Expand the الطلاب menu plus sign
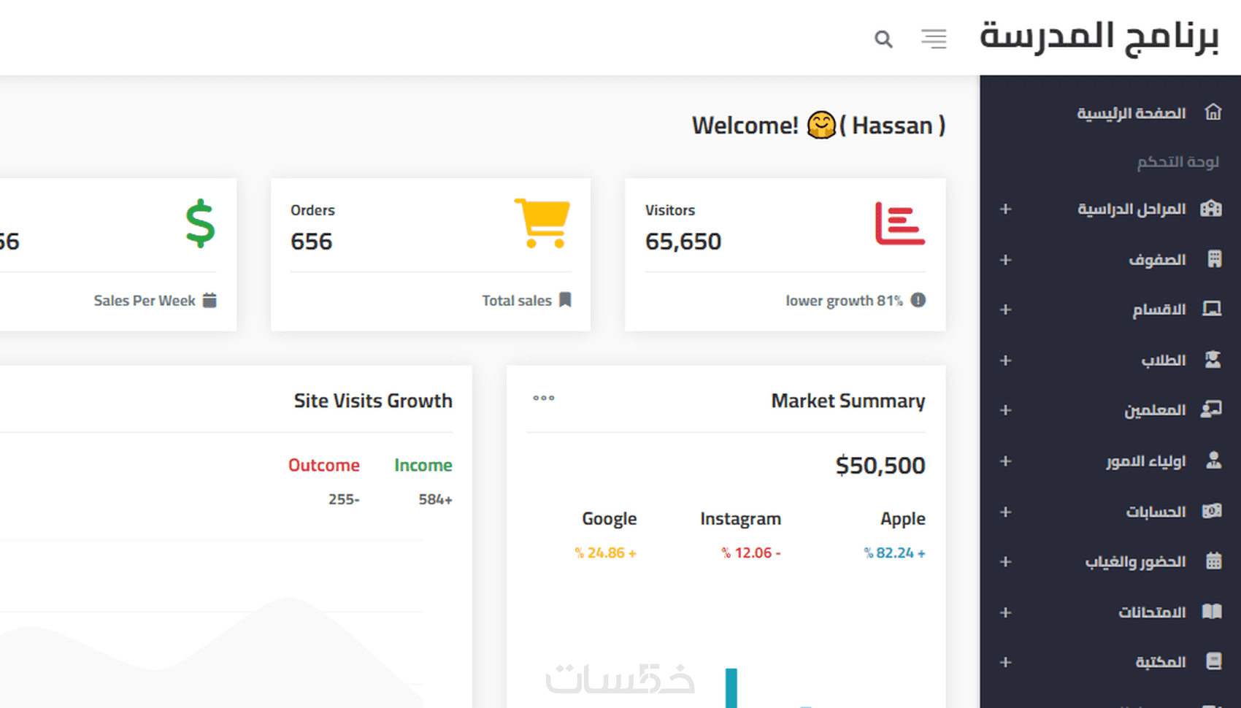Screen dimensions: 1241x708 click(x=1005, y=361)
